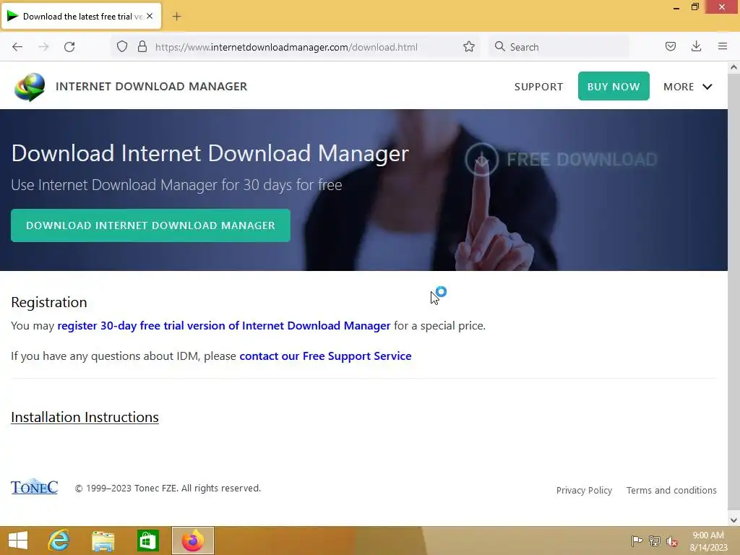Expand the MORE dropdown menu
740x555 pixels.
pyautogui.click(x=688, y=87)
